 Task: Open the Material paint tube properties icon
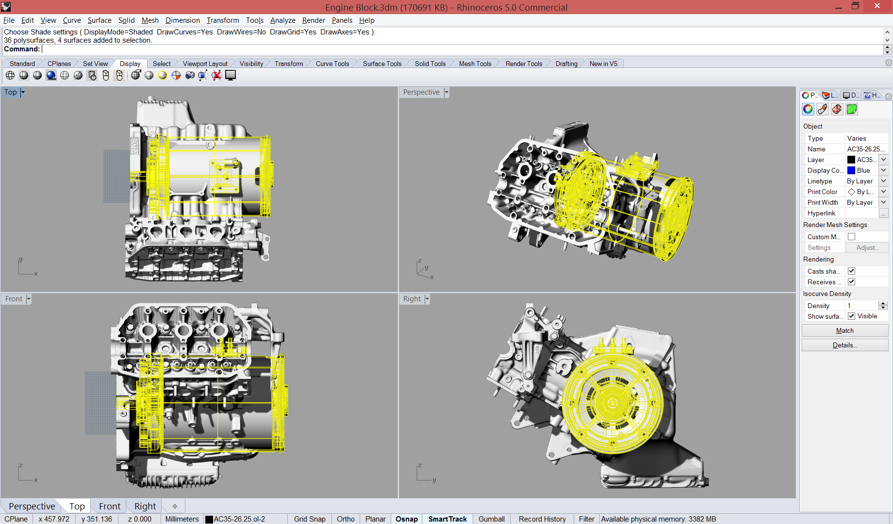pyautogui.click(x=822, y=109)
